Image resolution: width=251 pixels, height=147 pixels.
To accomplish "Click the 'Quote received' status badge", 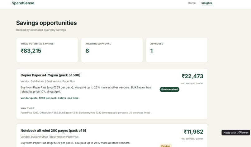I will 169,89.
